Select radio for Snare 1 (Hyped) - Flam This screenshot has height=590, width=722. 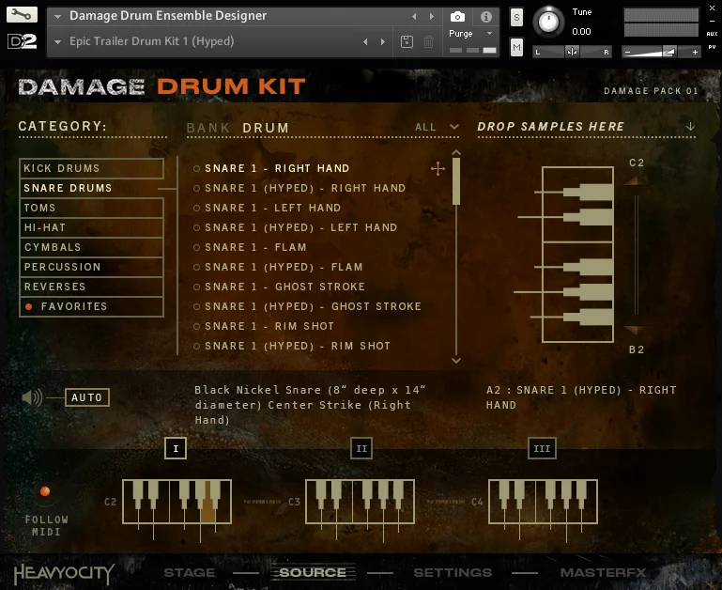pyautogui.click(x=196, y=268)
